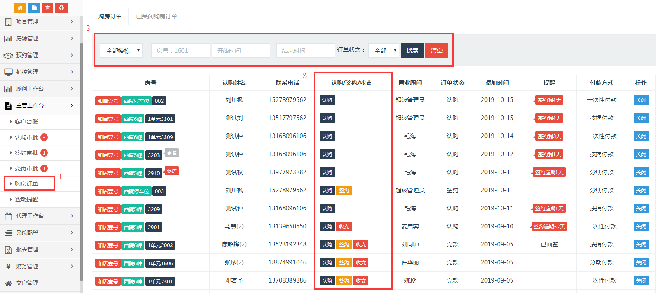Screen dimensions: 664x293
Task: Click phone number 13977973282
Action: tap(287, 172)
